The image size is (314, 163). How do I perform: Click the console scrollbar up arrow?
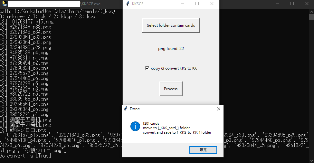coord(311,11)
